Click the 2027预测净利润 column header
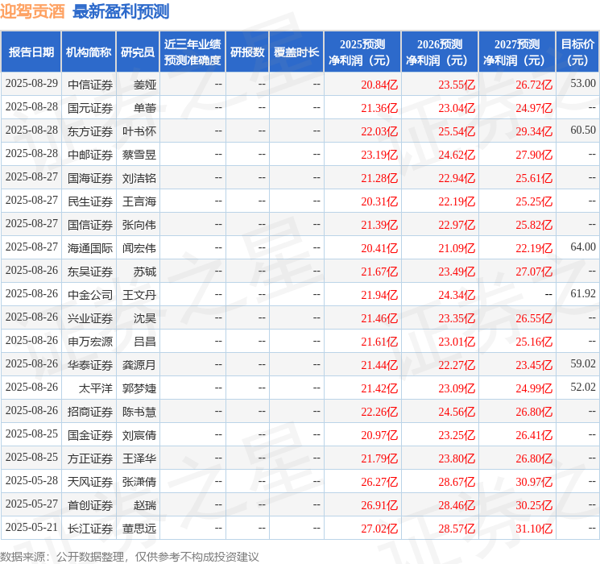The image size is (600, 564). pyautogui.click(x=516, y=52)
